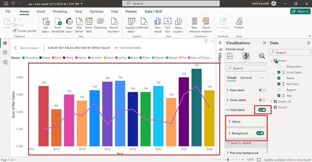Turn on Series labels toggle
The height and width of the screenshot is (162, 312).
(262, 100)
